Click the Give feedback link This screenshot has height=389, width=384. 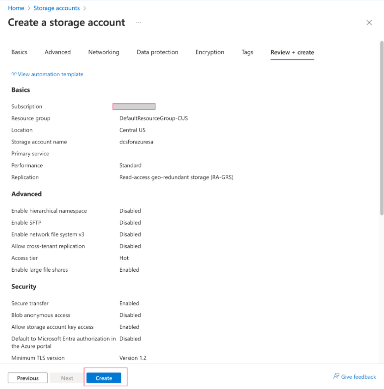tap(358, 377)
